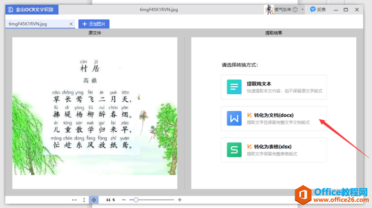
Task: Click the poem image preview
Action: [95, 113]
